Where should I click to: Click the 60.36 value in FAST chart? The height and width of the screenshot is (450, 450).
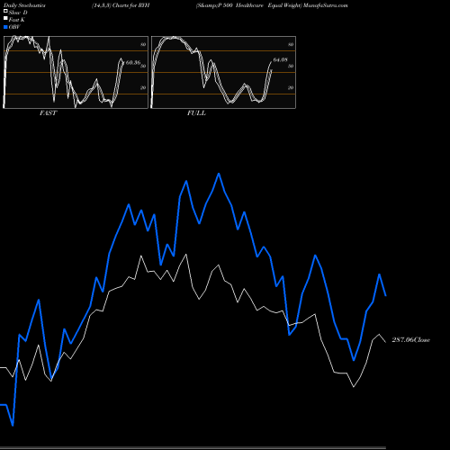tap(133, 63)
